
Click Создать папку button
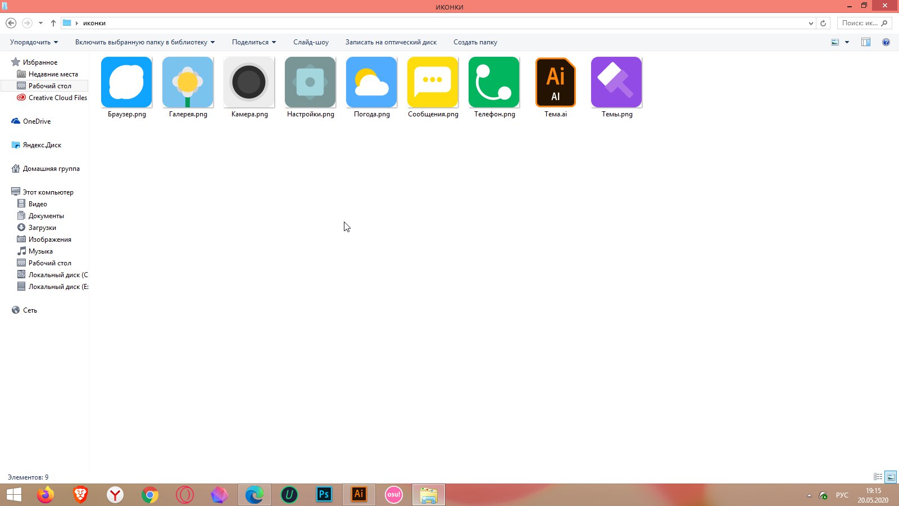coord(475,42)
